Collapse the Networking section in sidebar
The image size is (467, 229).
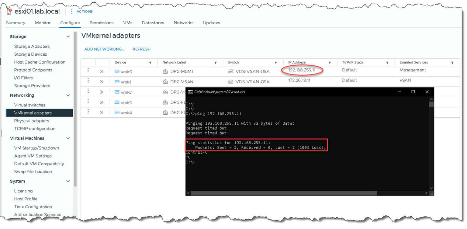pyautogui.click(x=68, y=95)
